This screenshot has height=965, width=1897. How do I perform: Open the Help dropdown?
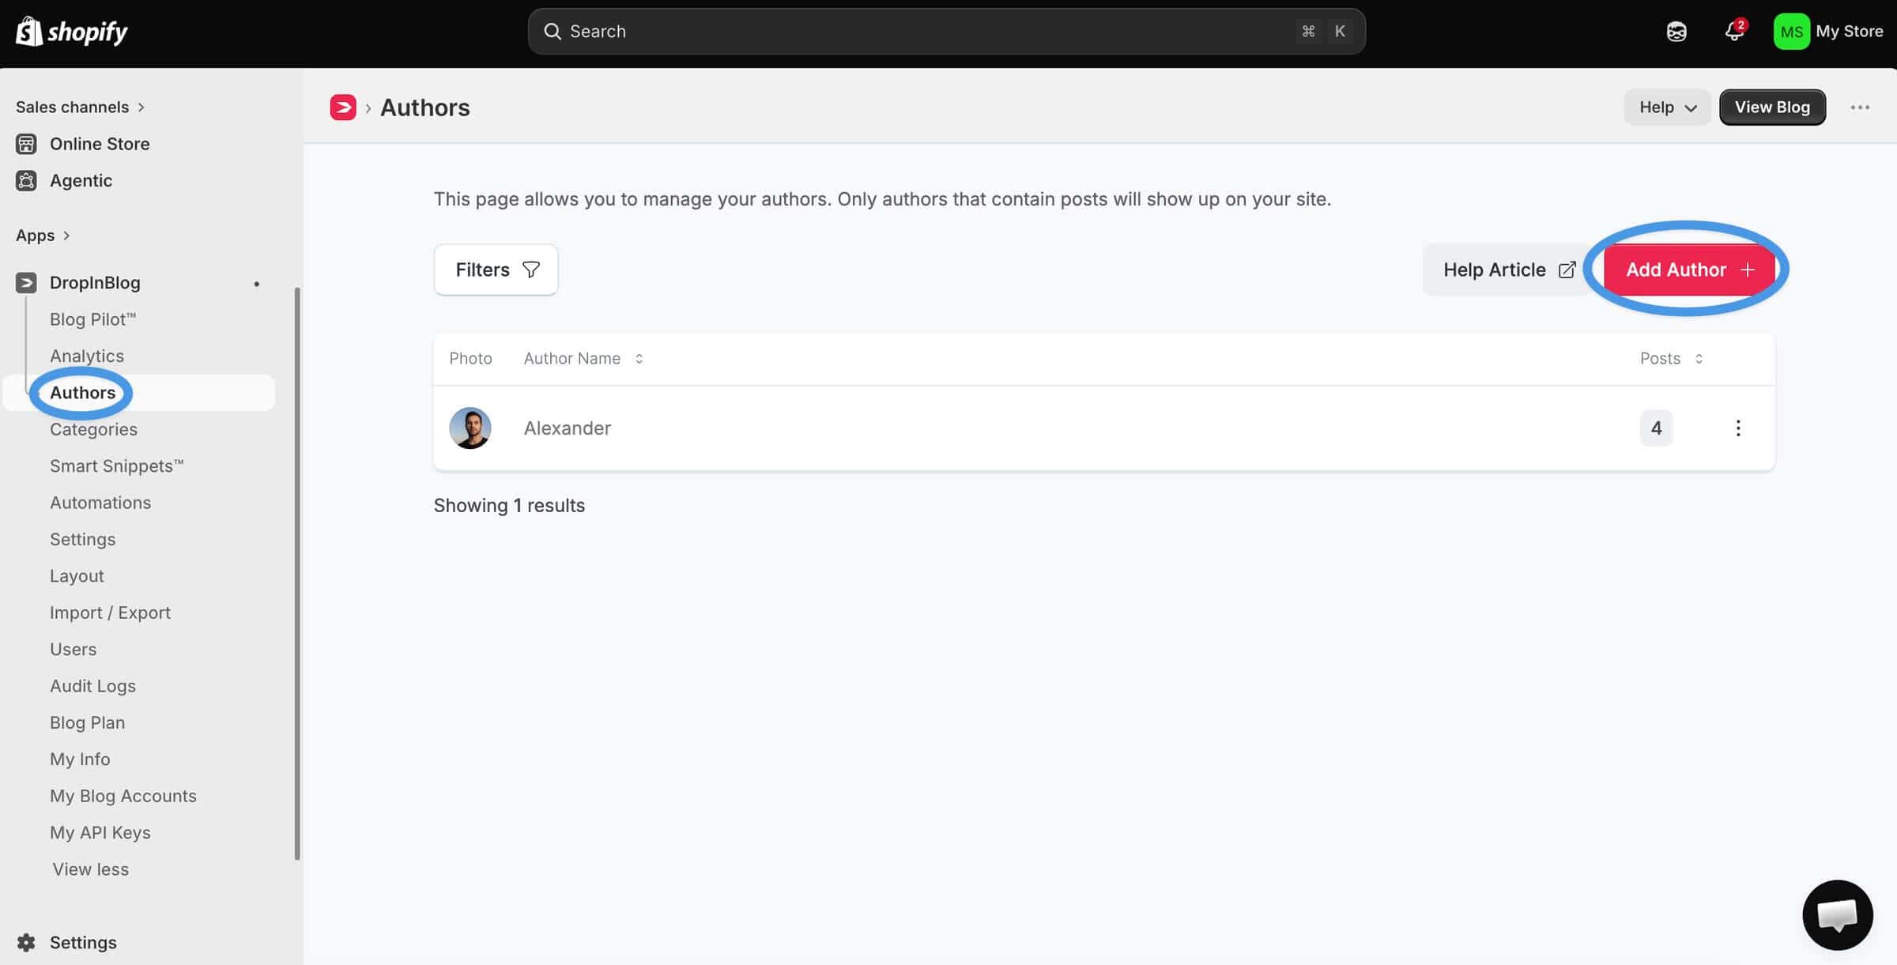tap(1667, 107)
